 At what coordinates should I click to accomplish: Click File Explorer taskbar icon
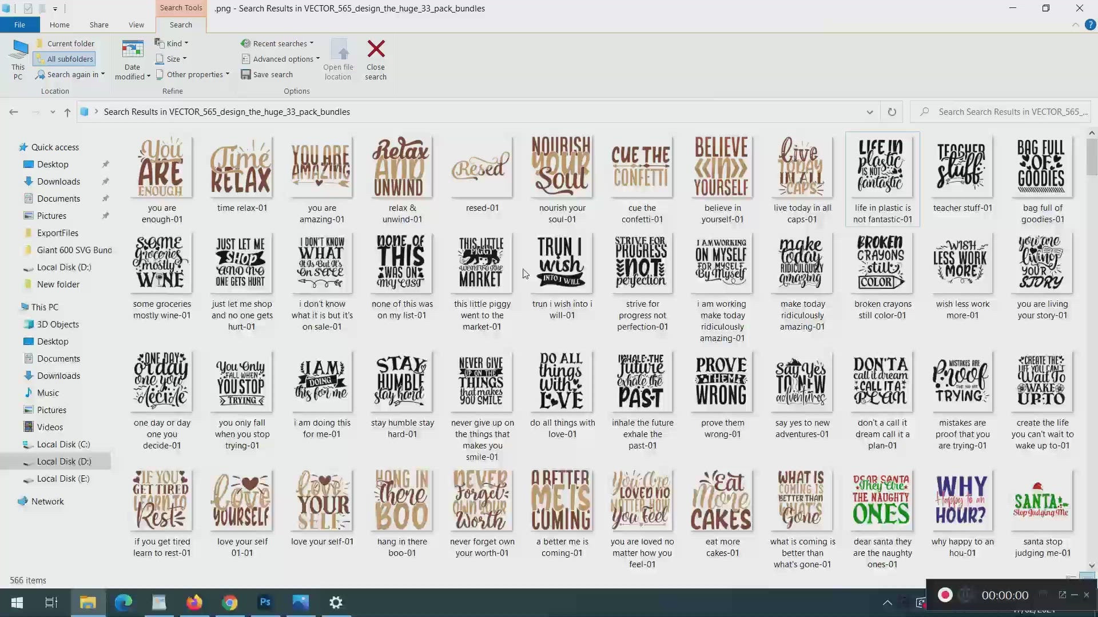click(87, 602)
